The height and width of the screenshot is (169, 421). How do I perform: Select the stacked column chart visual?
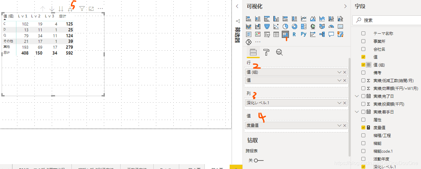click(258, 19)
